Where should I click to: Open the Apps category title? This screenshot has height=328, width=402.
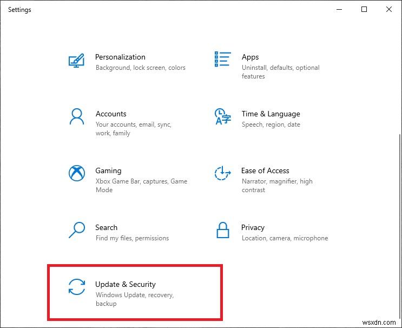[x=250, y=57]
